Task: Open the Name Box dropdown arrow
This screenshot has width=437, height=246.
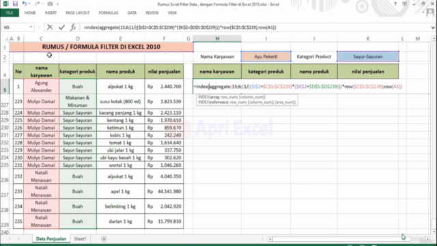Action: coord(31,27)
